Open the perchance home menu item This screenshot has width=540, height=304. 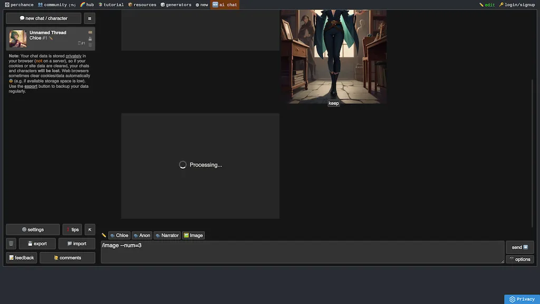coord(19,5)
